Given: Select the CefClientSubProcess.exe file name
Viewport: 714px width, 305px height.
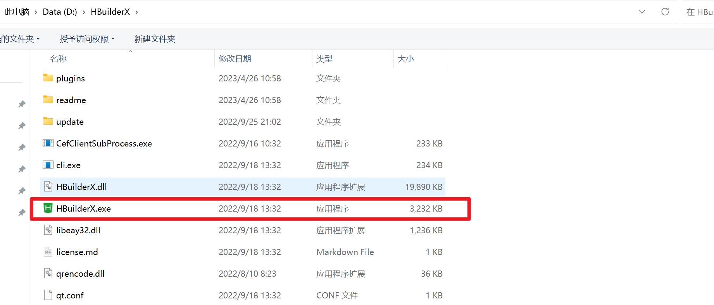Looking at the screenshot, I should (x=104, y=143).
